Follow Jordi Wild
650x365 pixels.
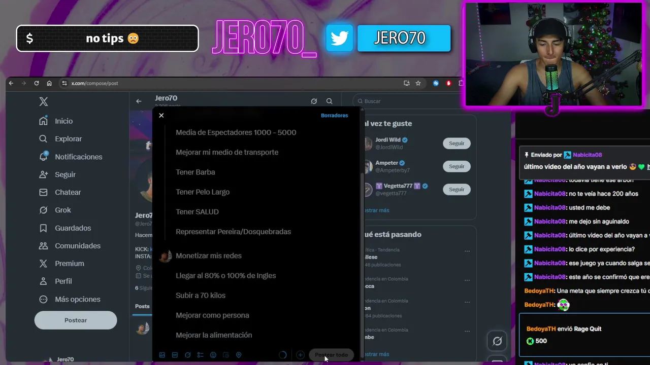pyautogui.click(x=457, y=143)
